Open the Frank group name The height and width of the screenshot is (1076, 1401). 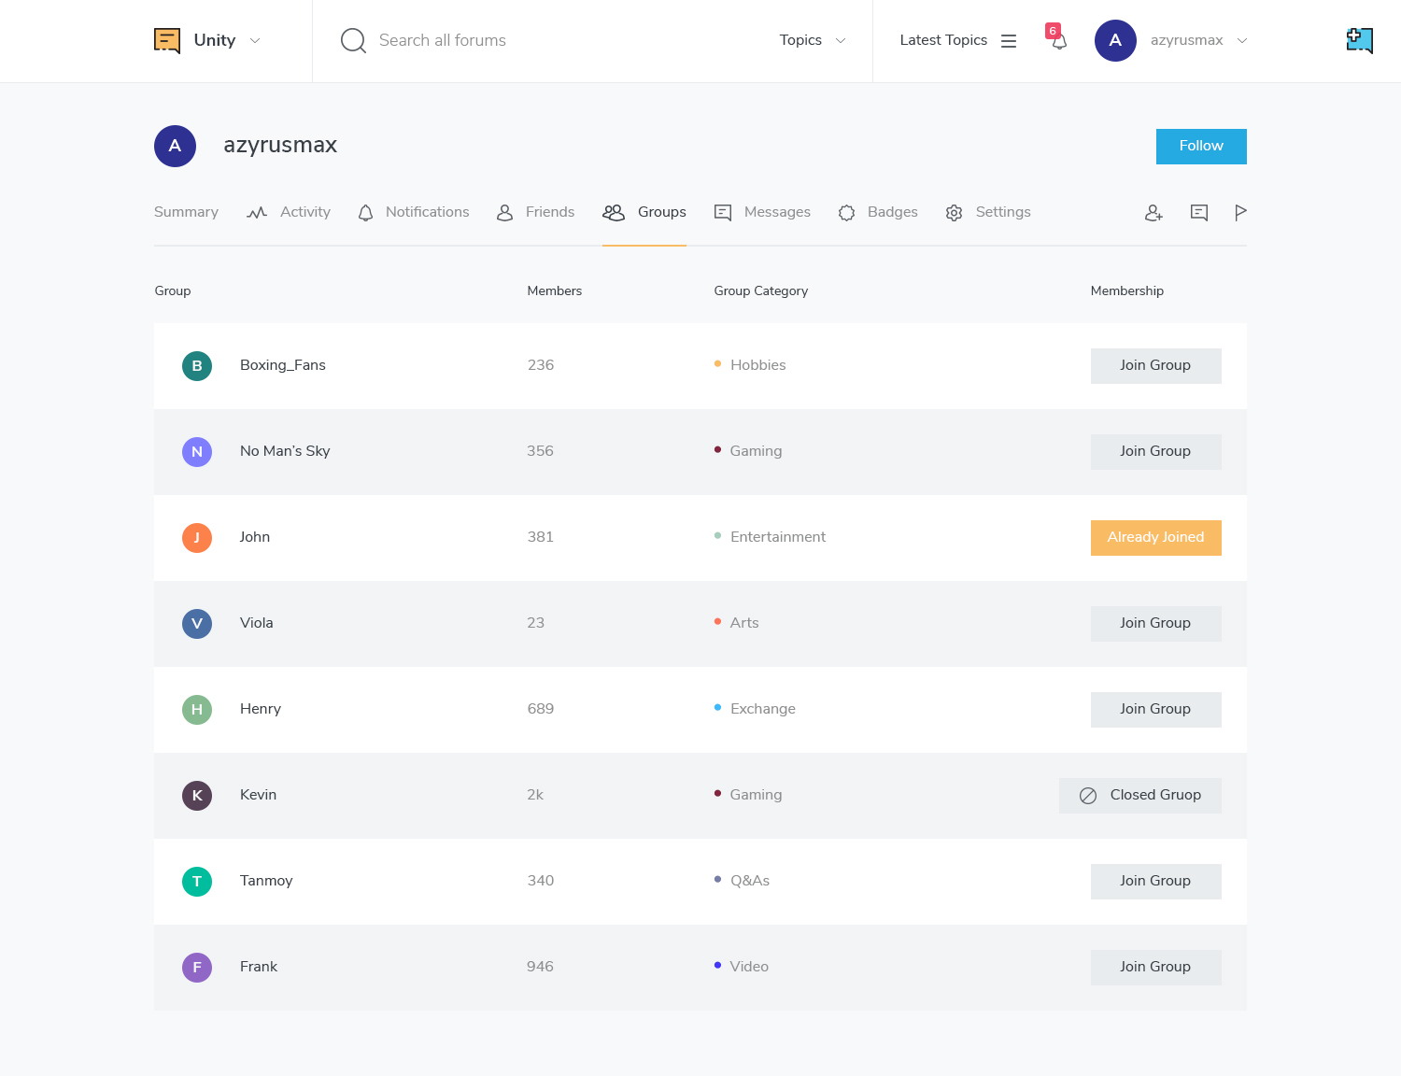click(259, 967)
